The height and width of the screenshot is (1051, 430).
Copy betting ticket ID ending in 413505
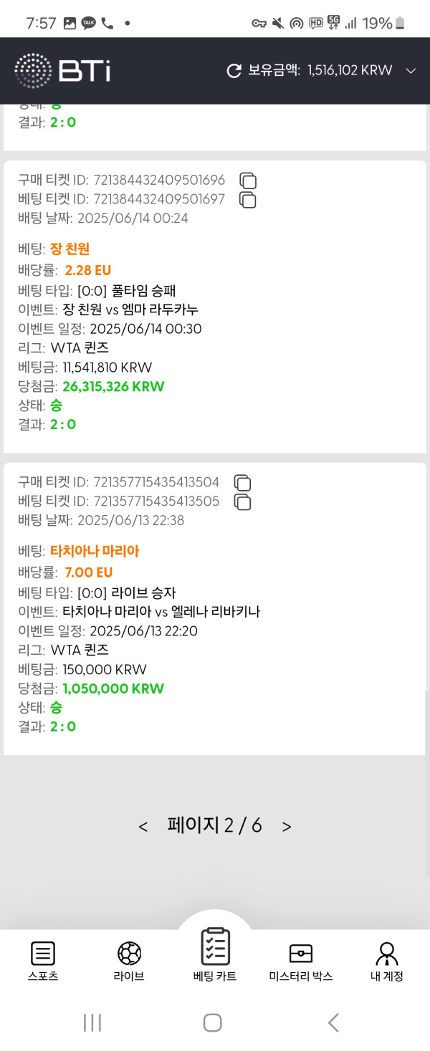[x=242, y=501]
